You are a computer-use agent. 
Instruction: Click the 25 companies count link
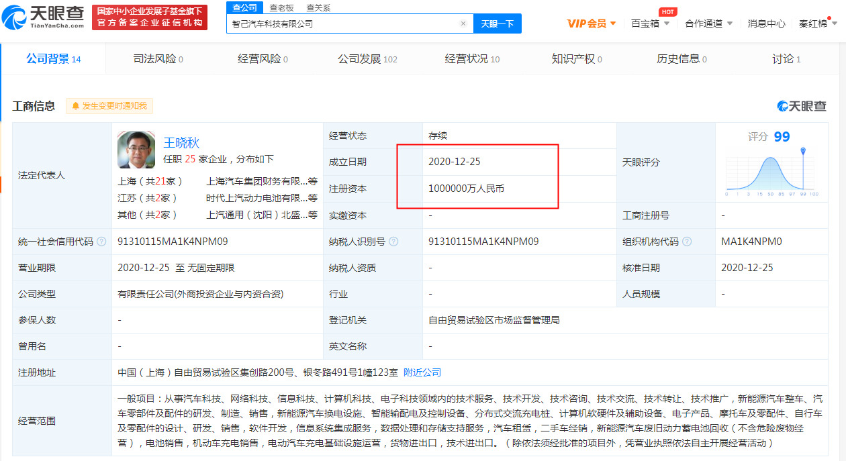190,160
